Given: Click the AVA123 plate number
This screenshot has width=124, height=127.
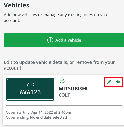Looking at the screenshot, I should [x=30, y=92].
